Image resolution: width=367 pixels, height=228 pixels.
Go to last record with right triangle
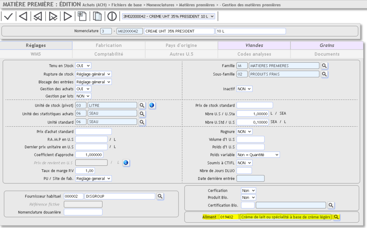[x=67, y=16]
